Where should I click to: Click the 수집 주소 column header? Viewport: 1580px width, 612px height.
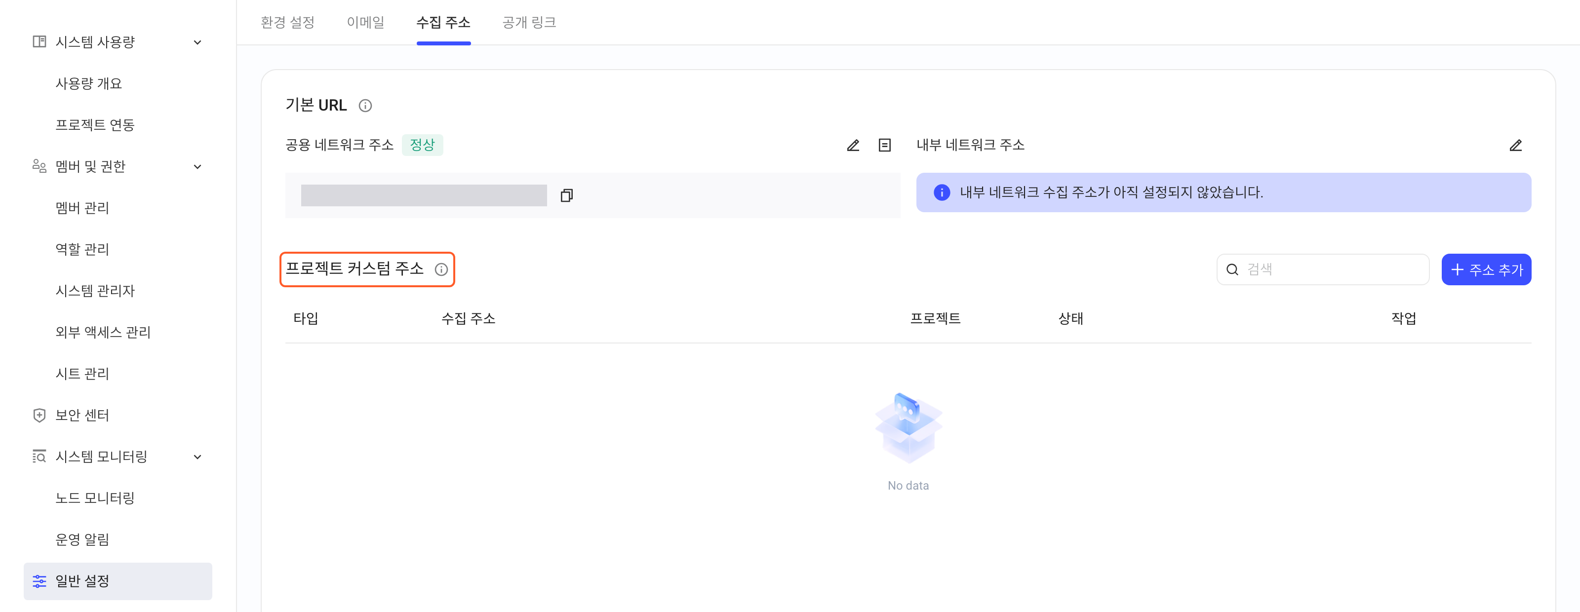pyautogui.click(x=468, y=318)
